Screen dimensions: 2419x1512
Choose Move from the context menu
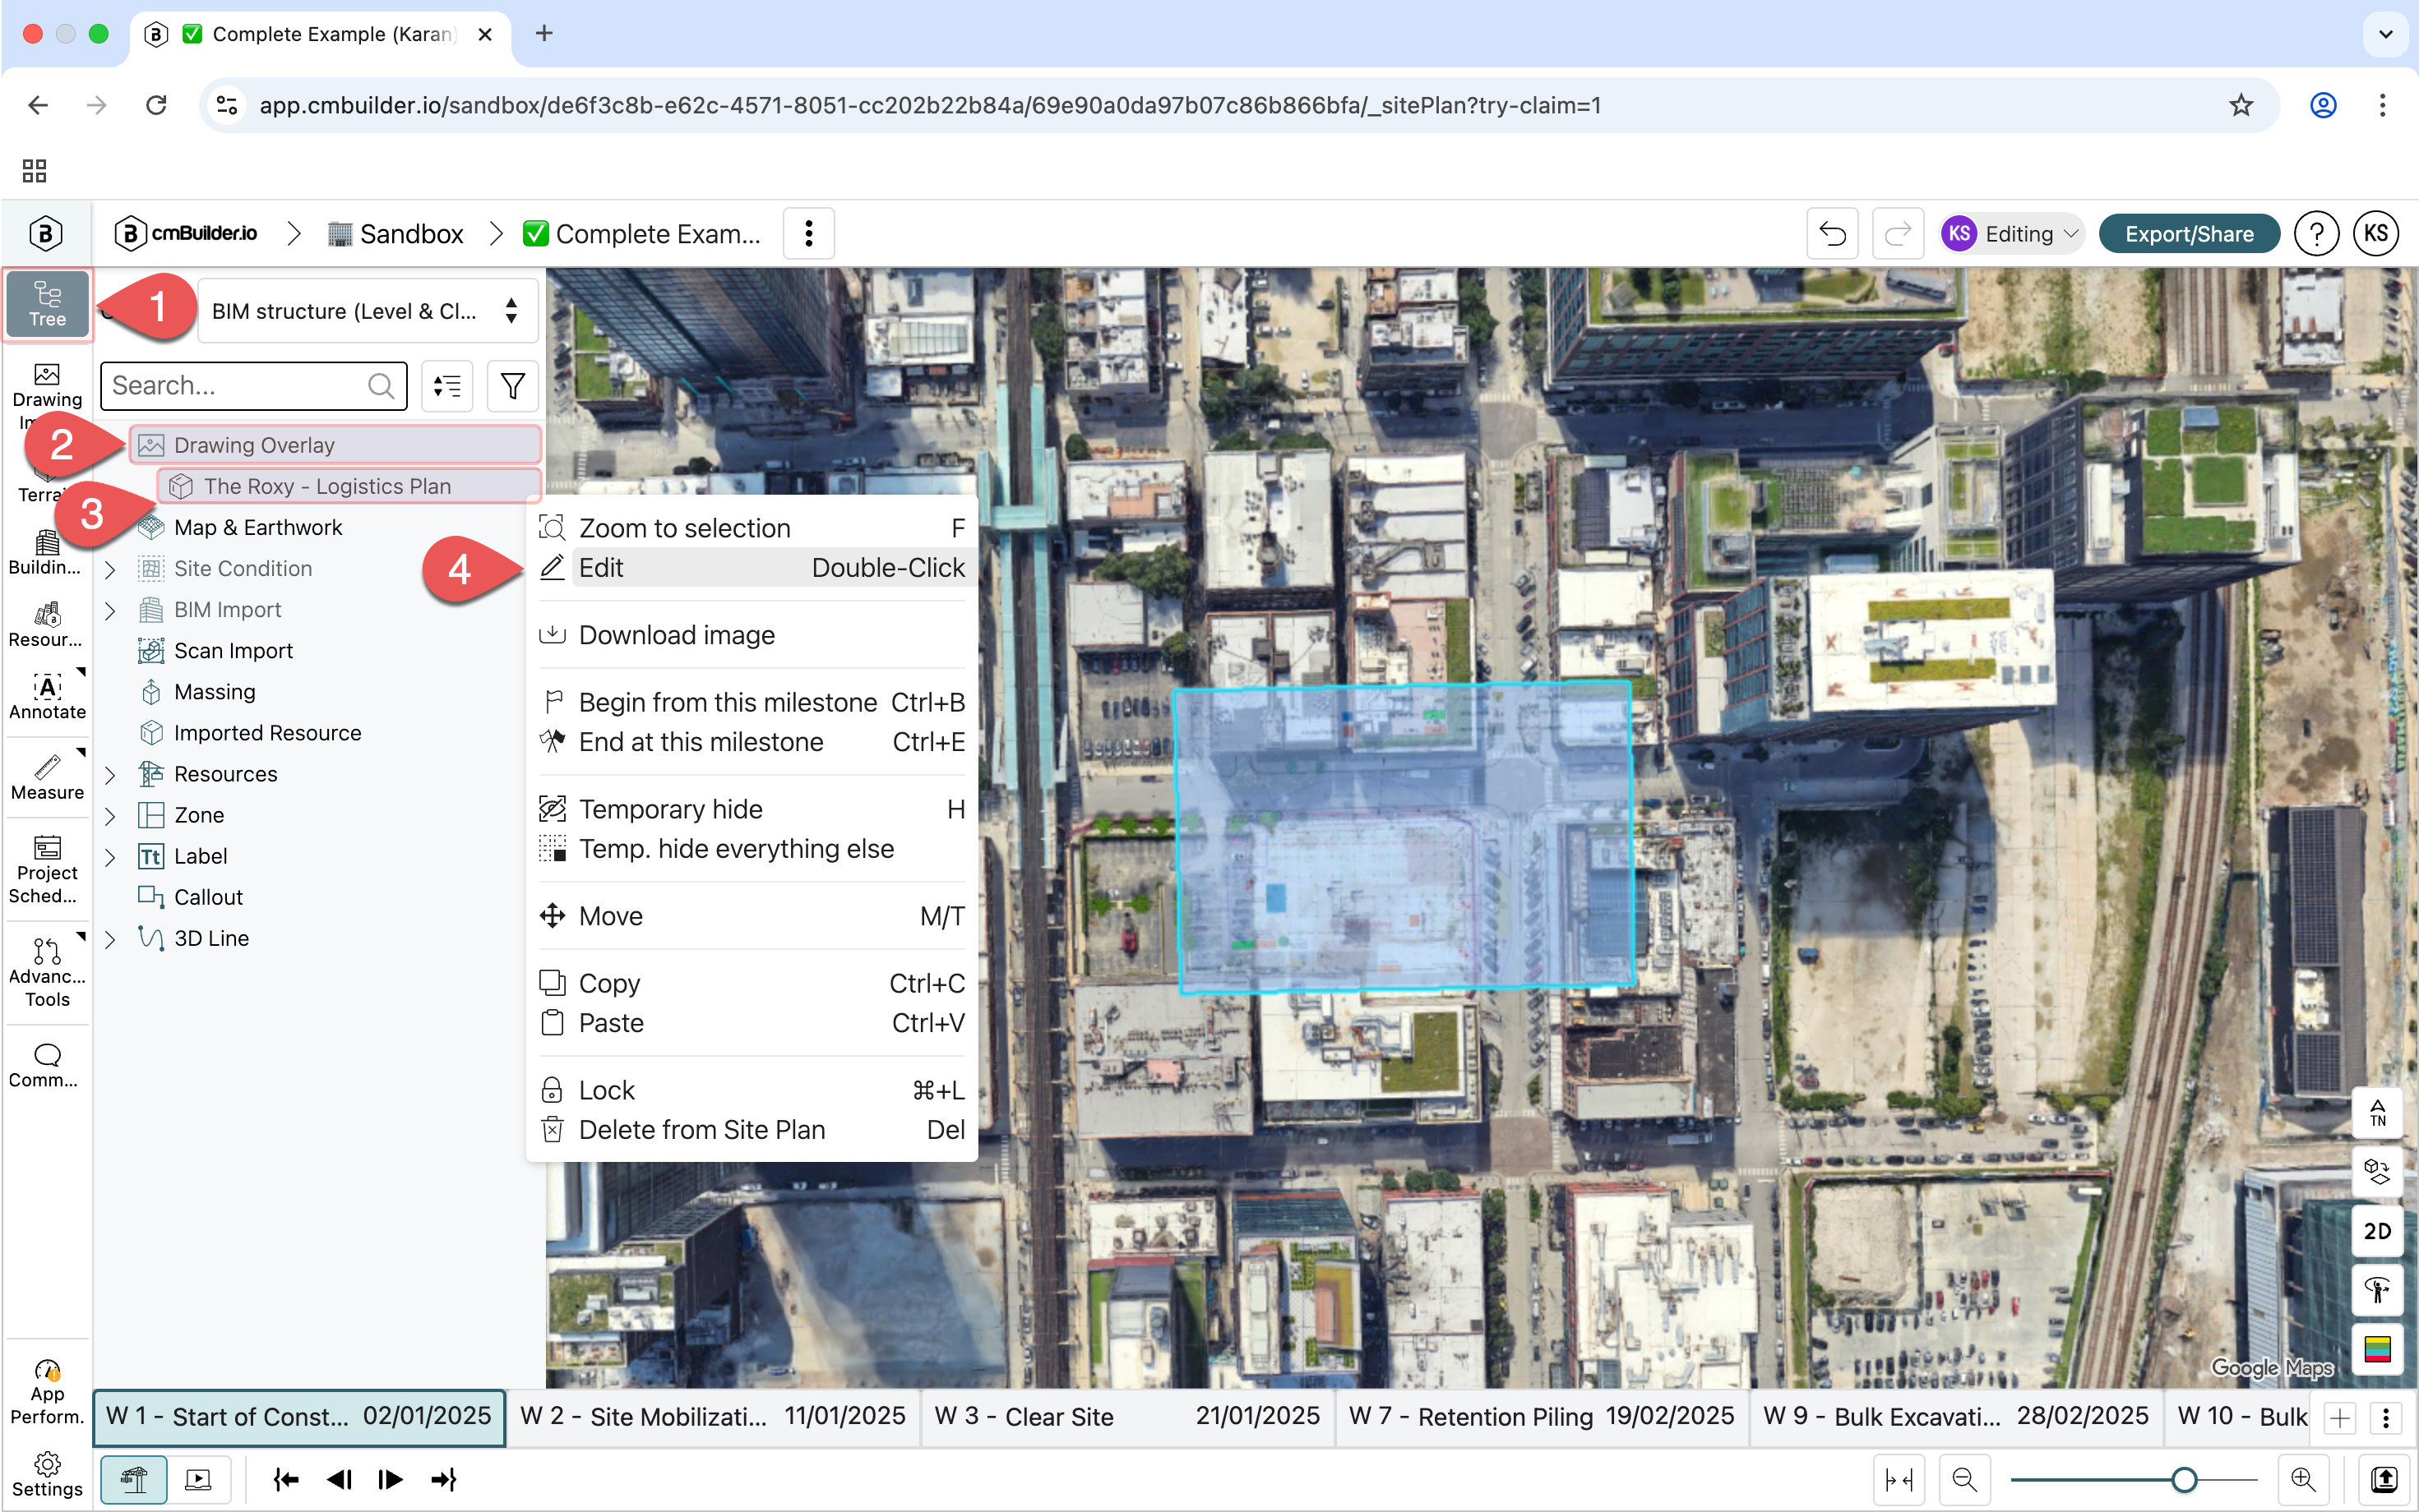coord(752,915)
